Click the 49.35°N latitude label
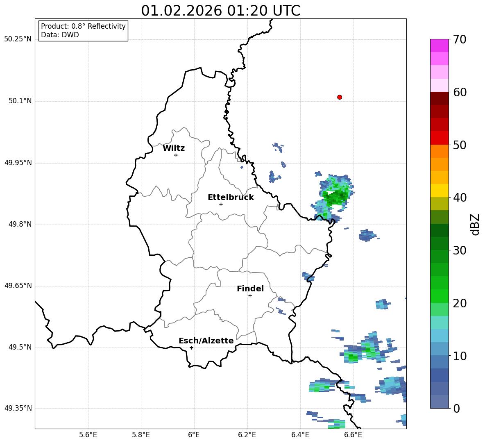 [x=18, y=408]
